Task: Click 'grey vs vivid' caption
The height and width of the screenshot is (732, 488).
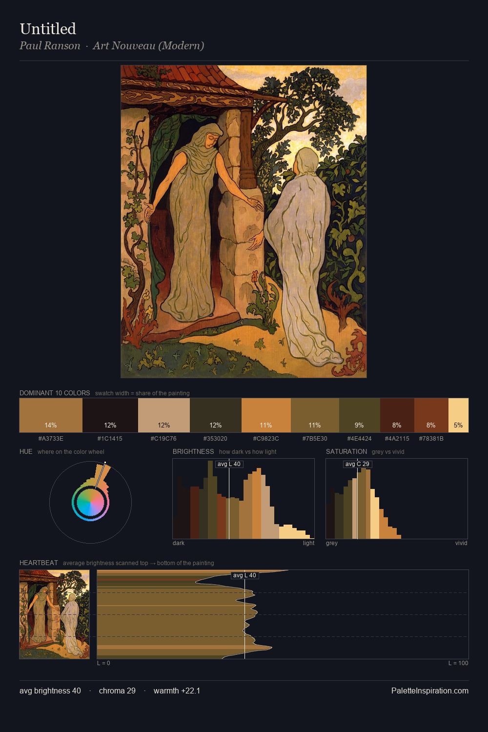Action: 388,452
